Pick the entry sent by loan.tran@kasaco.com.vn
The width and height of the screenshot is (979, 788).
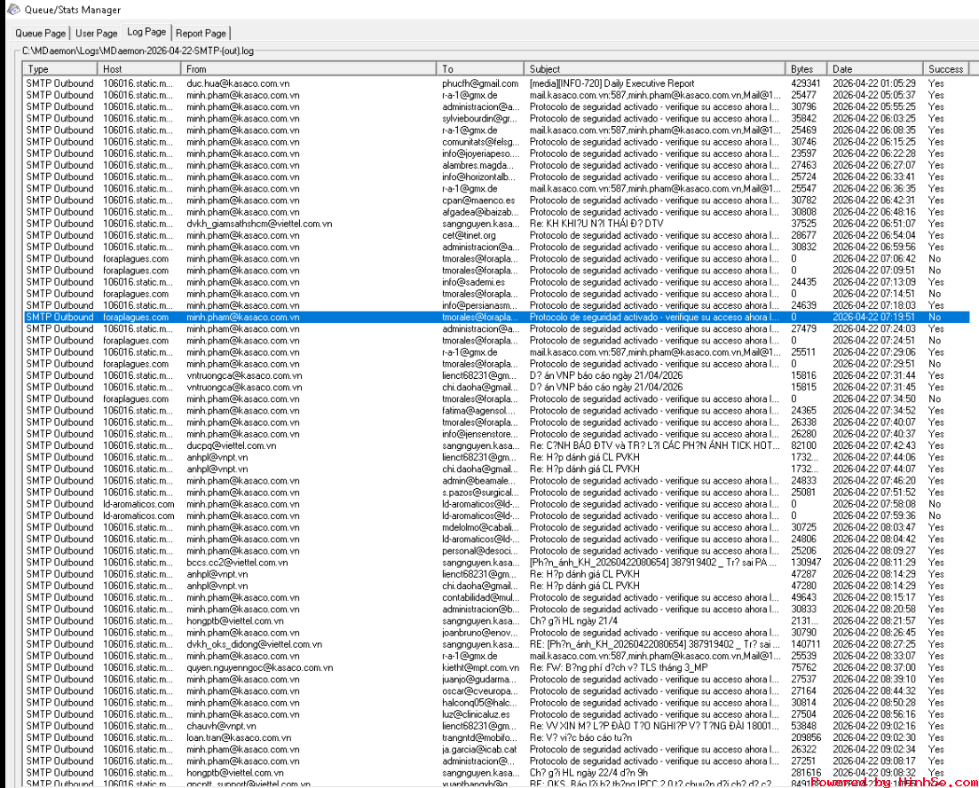pos(238,737)
